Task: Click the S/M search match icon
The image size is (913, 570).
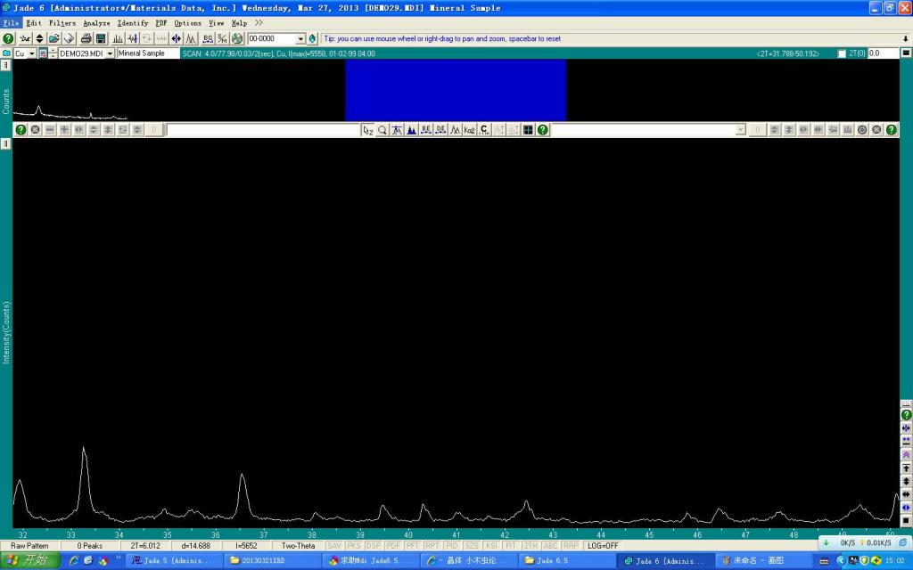Action: pyautogui.click(x=222, y=38)
